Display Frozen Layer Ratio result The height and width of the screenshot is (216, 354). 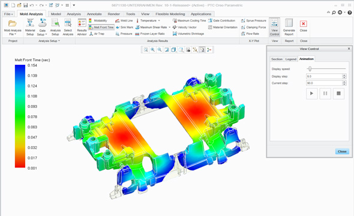click(150, 34)
